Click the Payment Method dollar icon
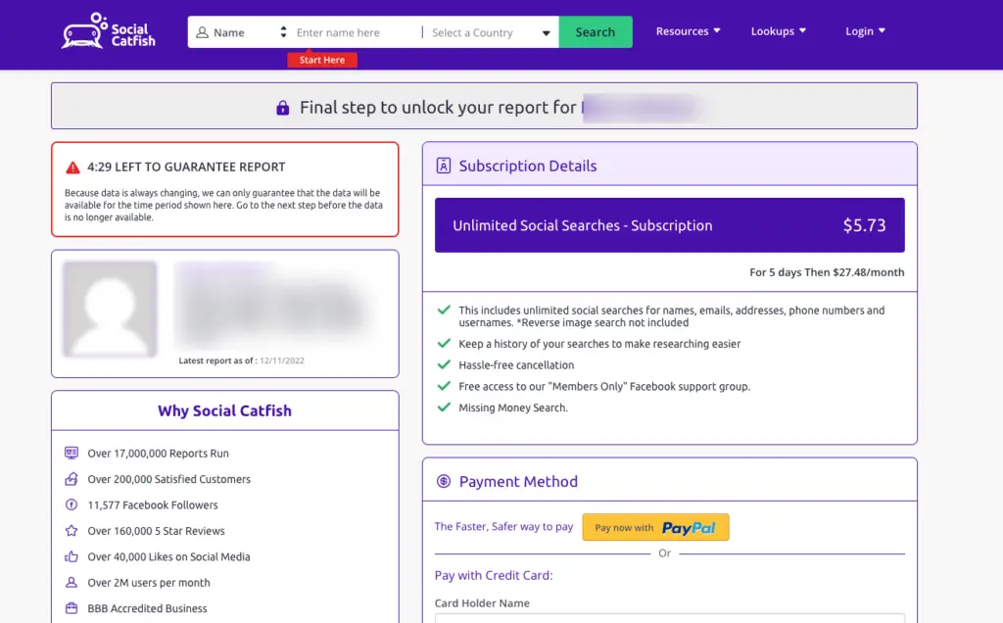The height and width of the screenshot is (623, 1003). pos(444,481)
